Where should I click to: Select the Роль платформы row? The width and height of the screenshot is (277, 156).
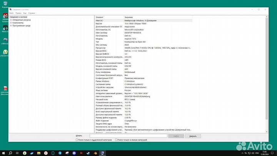[x=144, y=72]
